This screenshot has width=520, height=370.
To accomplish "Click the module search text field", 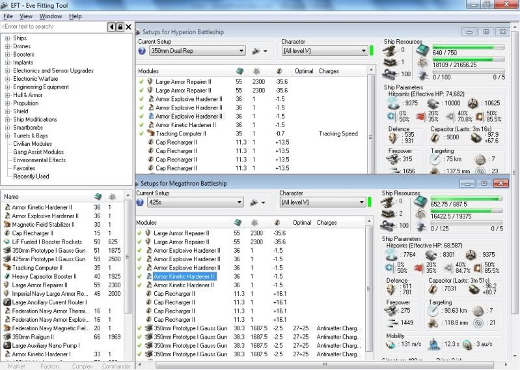I will (54, 27).
